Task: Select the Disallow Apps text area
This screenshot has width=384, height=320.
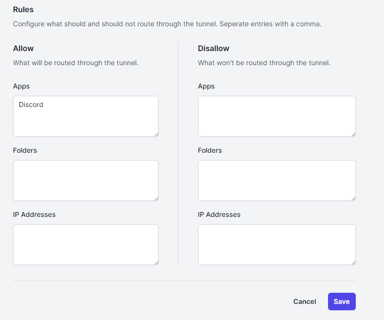Action: (276, 116)
